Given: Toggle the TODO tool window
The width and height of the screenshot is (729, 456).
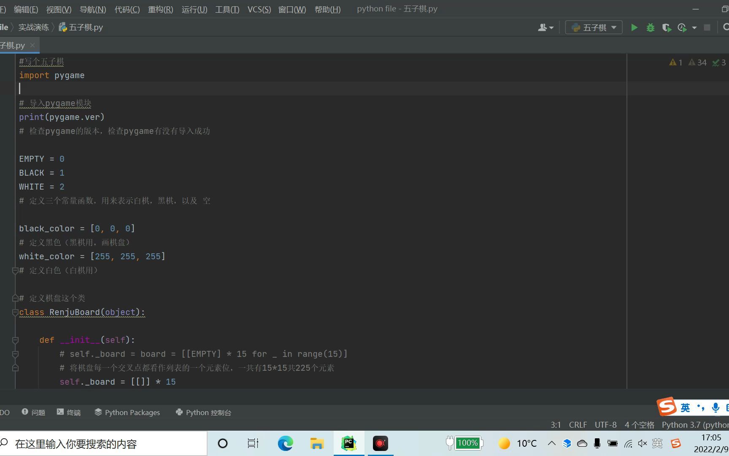Looking at the screenshot, I should pyautogui.click(x=4, y=412).
